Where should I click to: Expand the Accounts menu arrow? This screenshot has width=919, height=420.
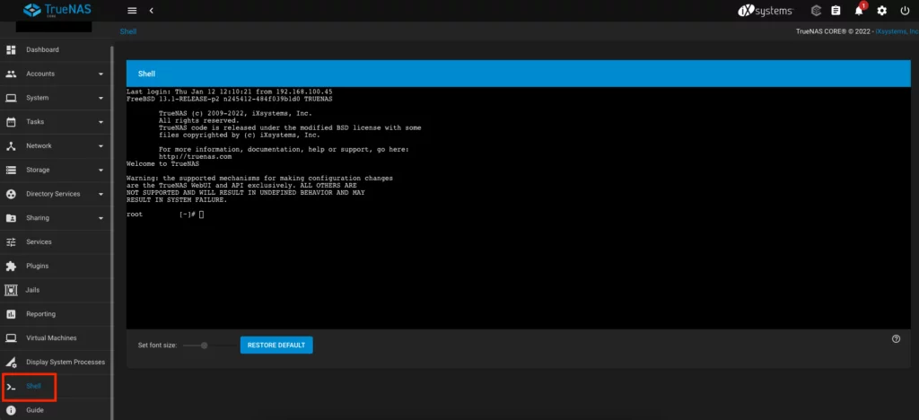101,74
